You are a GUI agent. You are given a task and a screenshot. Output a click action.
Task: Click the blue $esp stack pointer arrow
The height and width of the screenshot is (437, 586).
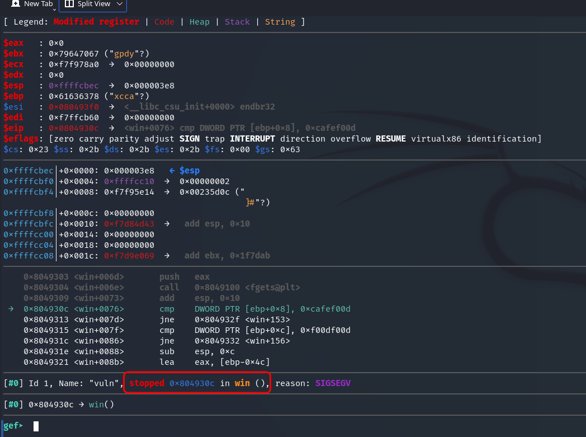point(172,170)
